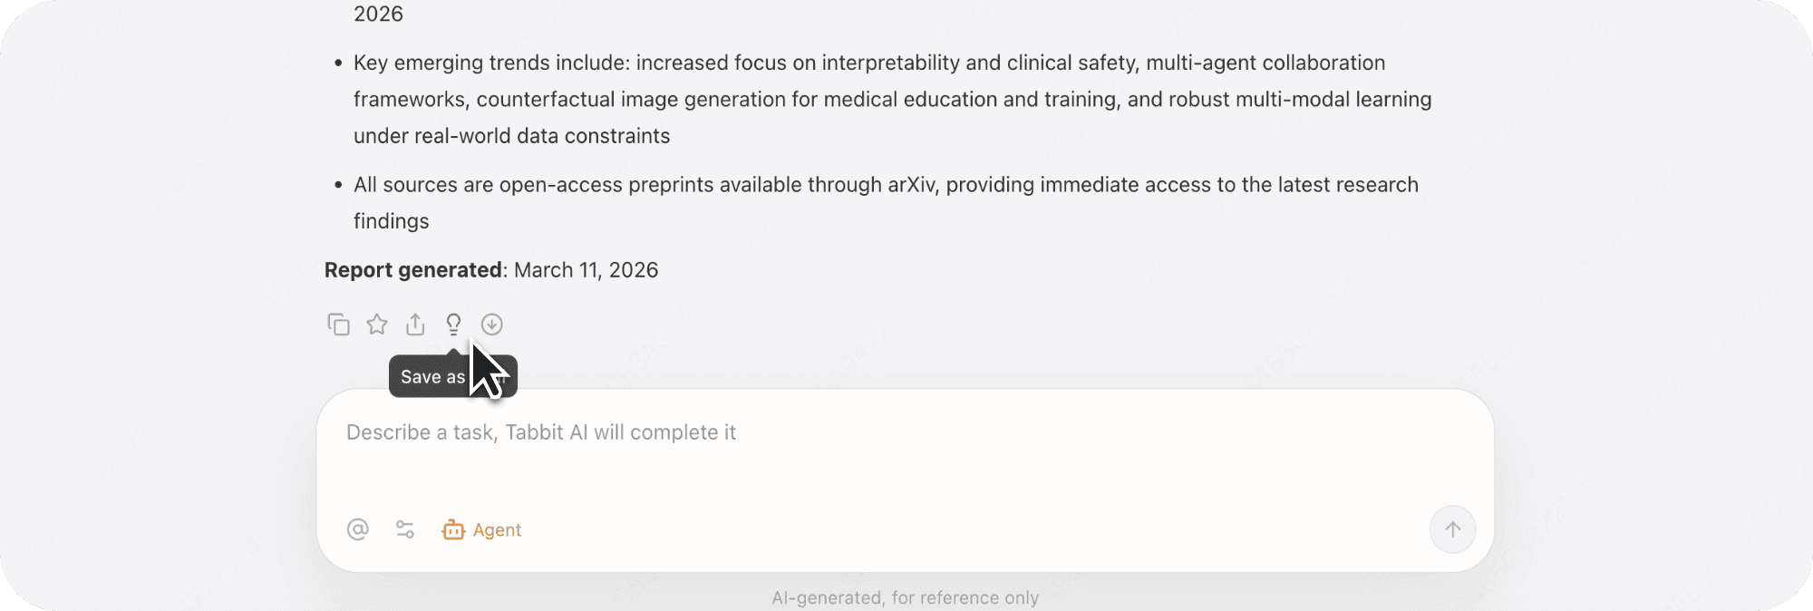Click the bold "Report generated" label
This screenshot has height=611, width=1813.
click(413, 270)
